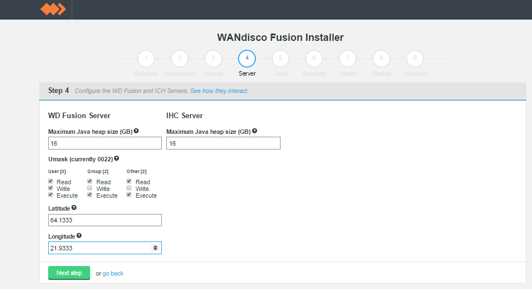The width and height of the screenshot is (532, 289).
Task: Go to step 6 Summary
Action: (x=314, y=58)
